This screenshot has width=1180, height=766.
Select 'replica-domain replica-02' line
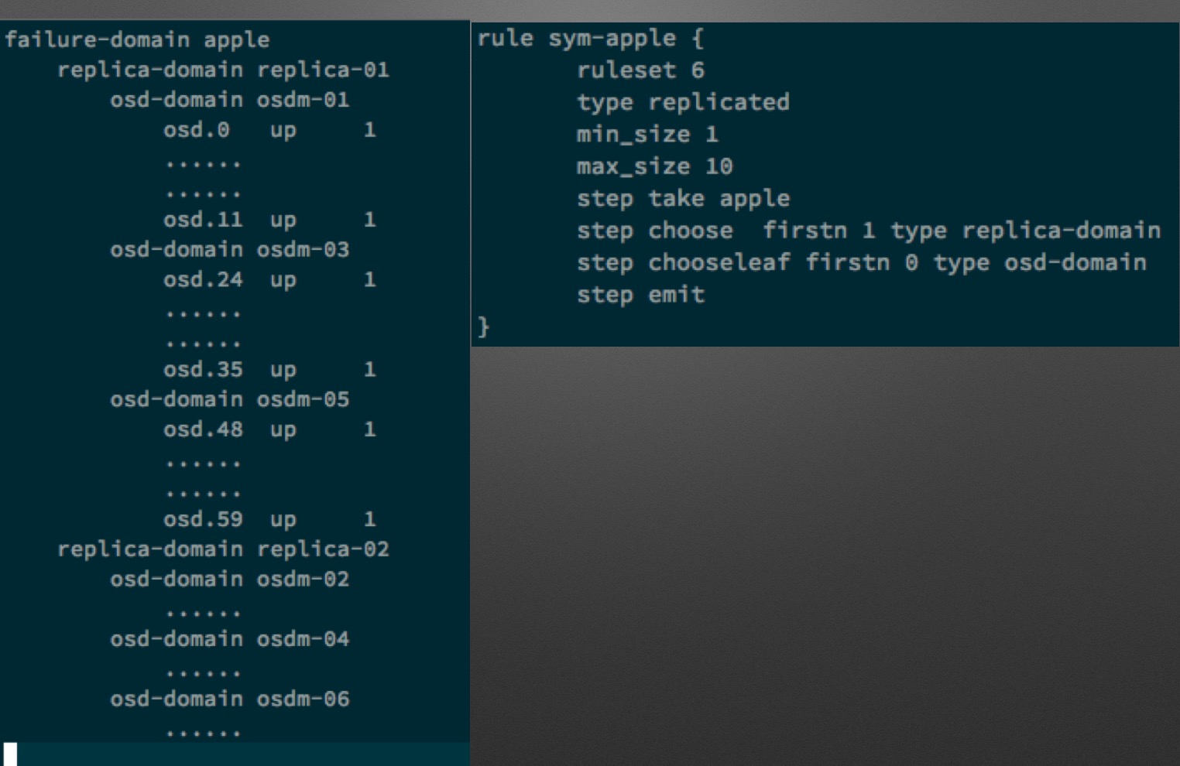tap(223, 549)
